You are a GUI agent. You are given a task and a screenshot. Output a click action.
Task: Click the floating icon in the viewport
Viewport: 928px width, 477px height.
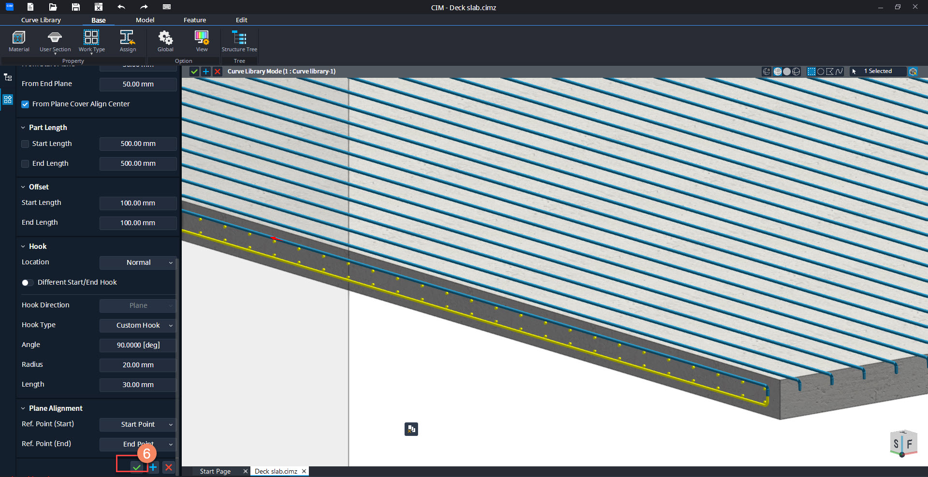click(x=411, y=429)
